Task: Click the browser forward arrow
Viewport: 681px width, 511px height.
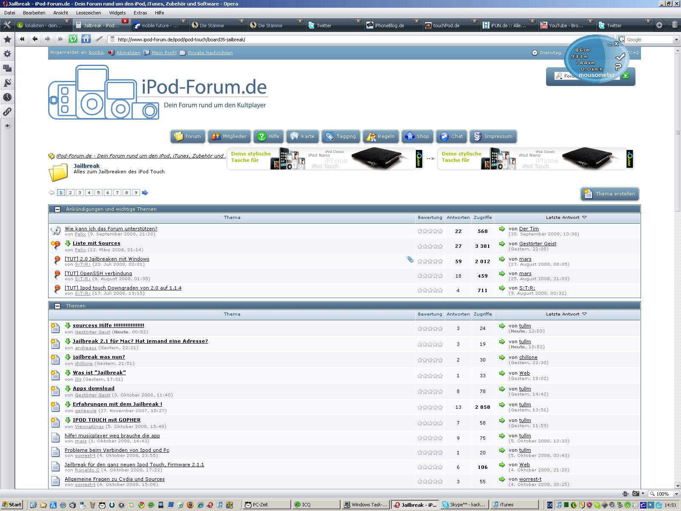Action: click(48, 39)
